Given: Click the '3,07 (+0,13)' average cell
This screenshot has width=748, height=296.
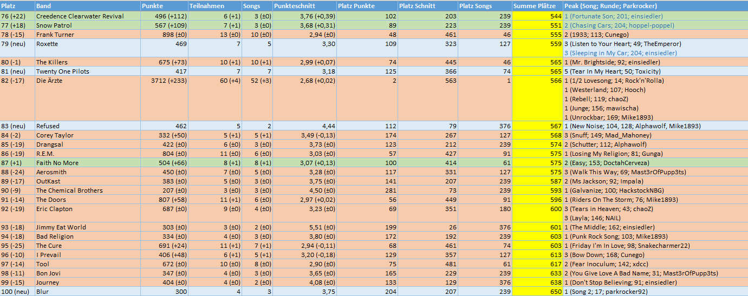Looking at the screenshot, I should 304,163.
